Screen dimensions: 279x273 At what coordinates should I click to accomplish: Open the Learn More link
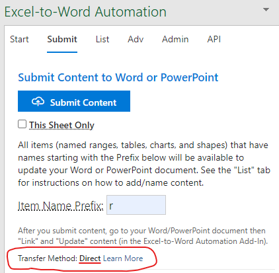123,258
